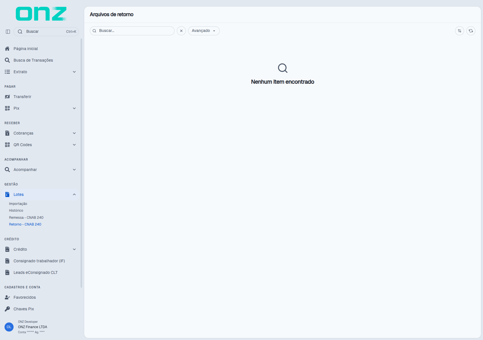The height and width of the screenshot is (340, 483).
Task: Click the Buscar... search field
Action: pos(132,31)
